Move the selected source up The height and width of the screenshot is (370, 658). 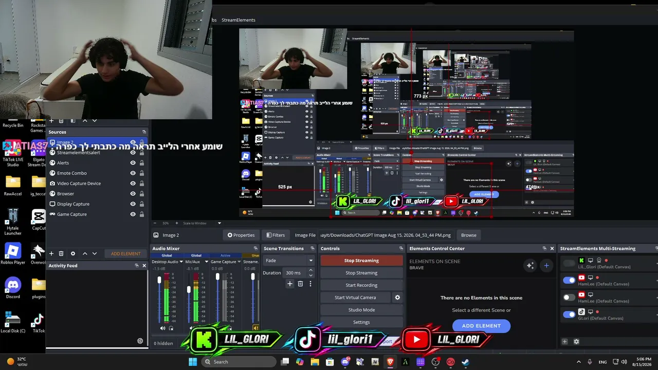85,253
